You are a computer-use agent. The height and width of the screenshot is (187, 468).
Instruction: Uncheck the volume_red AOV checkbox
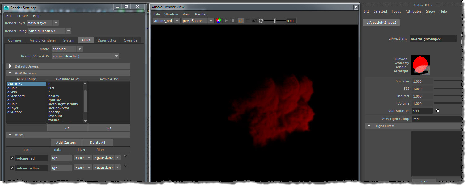[x=12, y=158]
